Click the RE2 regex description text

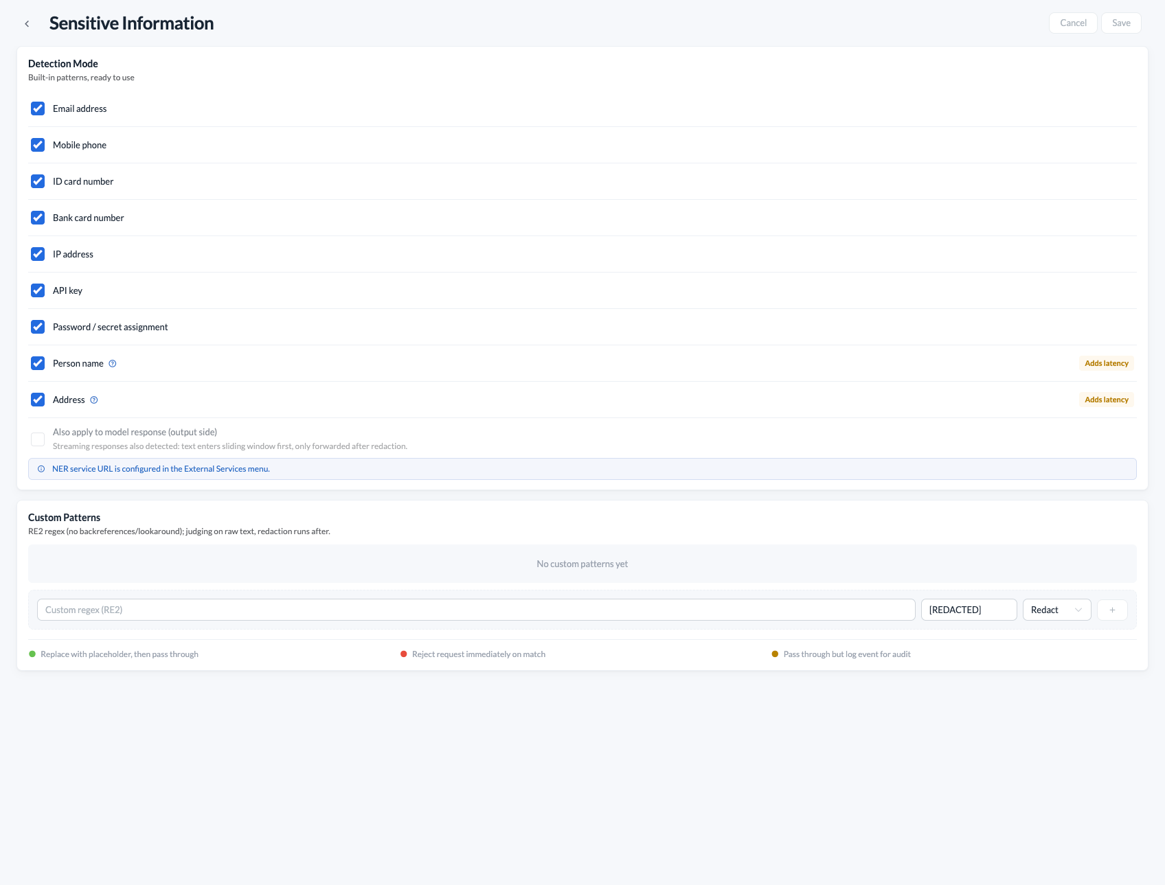tap(179, 531)
